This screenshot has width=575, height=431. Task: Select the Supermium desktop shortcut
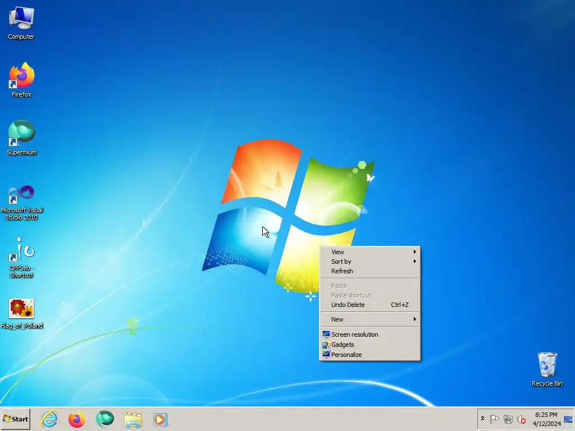coord(21,138)
